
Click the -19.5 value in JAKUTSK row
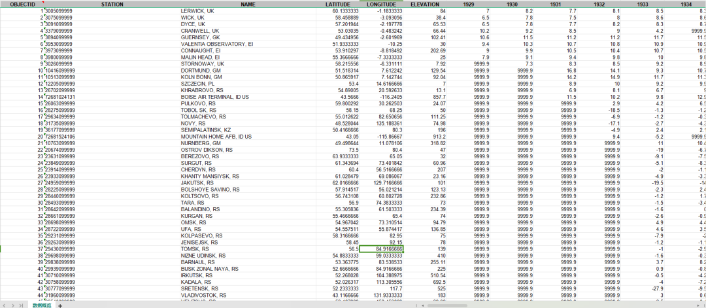pos(643,184)
